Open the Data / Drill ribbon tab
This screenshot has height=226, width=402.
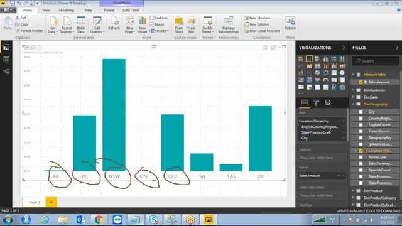coord(131,10)
